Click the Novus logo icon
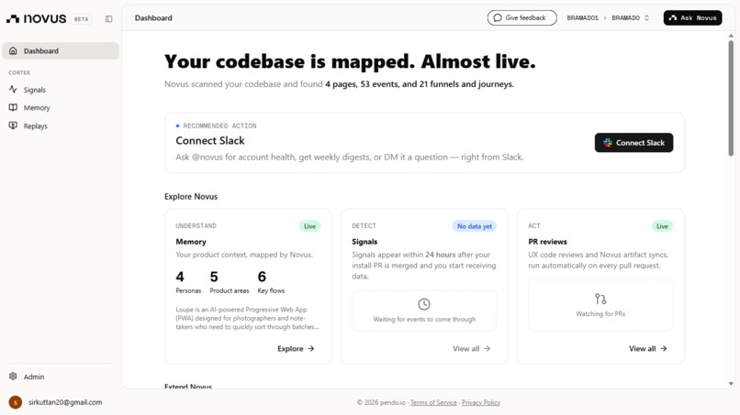This screenshot has width=740, height=415. click(x=13, y=18)
